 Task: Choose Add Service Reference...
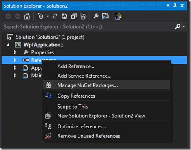point(107,76)
